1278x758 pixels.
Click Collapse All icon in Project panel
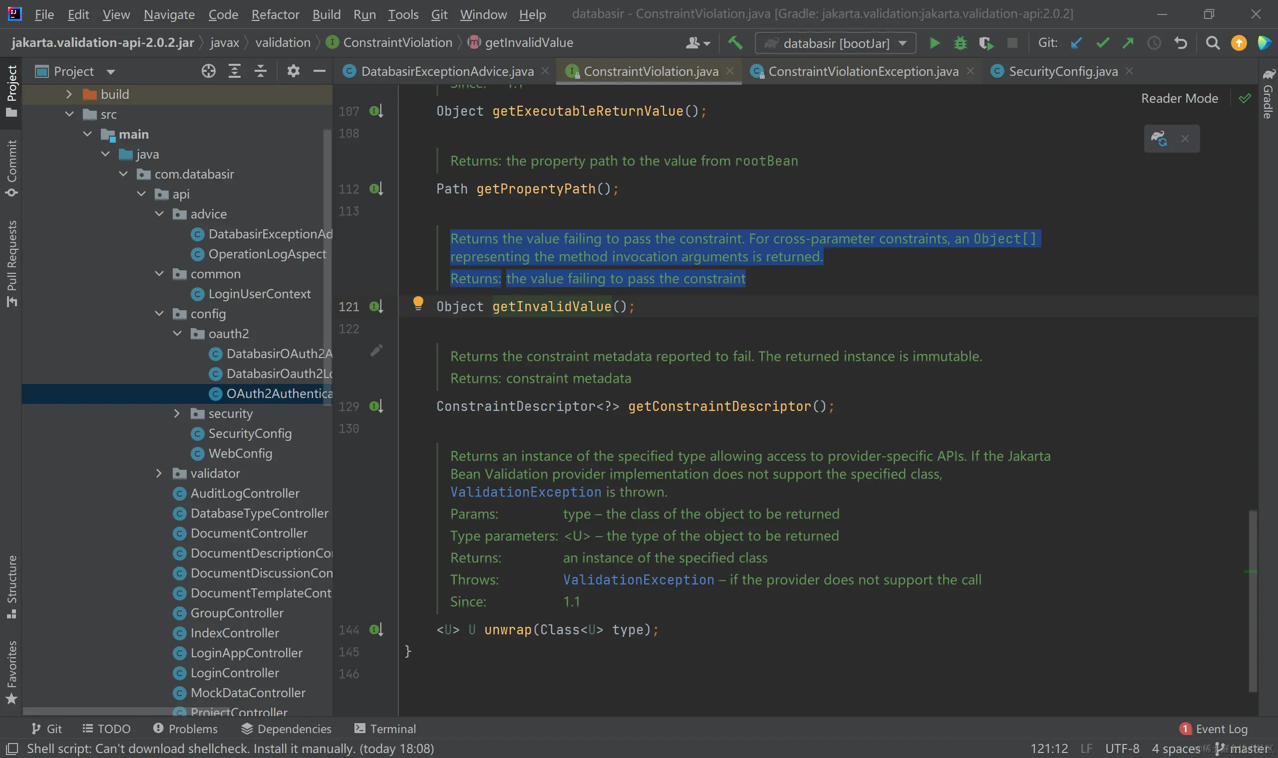pyautogui.click(x=260, y=71)
